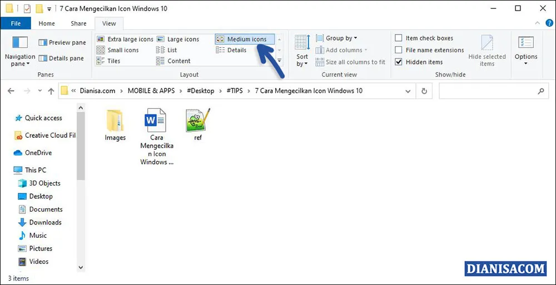Open the Help question mark icon
The height and width of the screenshot is (285, 556).
point(549,23)
